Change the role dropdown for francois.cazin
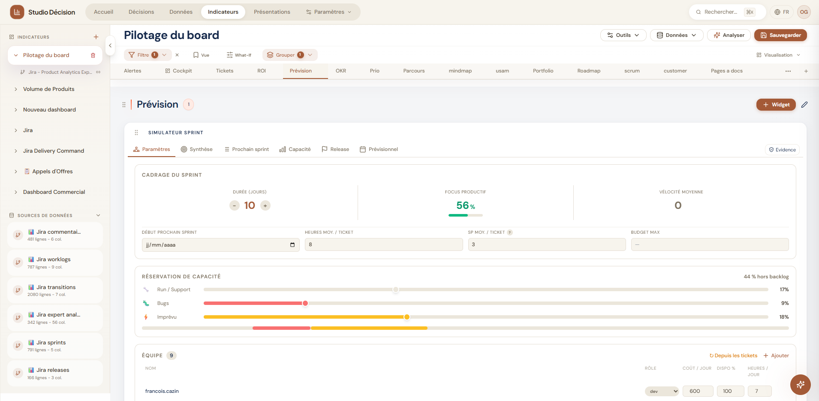The width and height of the screenshot is (819, 401). [x=662, y=391]
